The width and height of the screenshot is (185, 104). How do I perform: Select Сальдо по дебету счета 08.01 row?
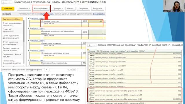coord(135,74)
